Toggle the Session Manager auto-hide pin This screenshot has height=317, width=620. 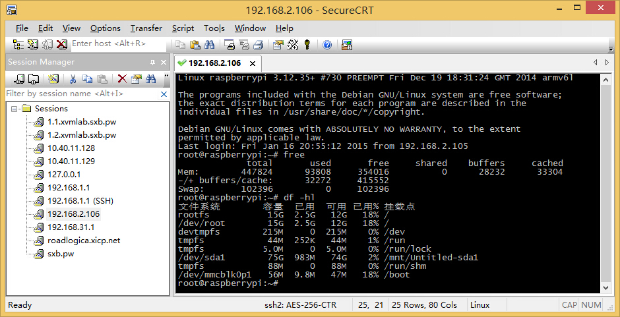pos(152,62)
